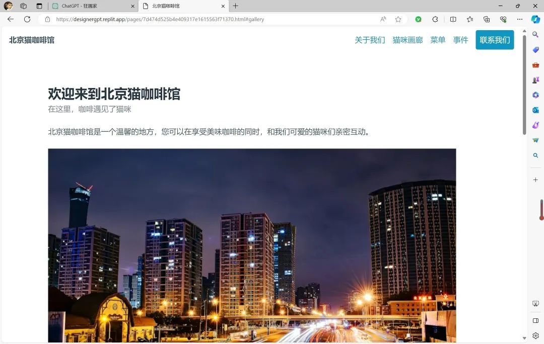
Task: Open a new tab with plus button
Action: [x=236, y=6]
